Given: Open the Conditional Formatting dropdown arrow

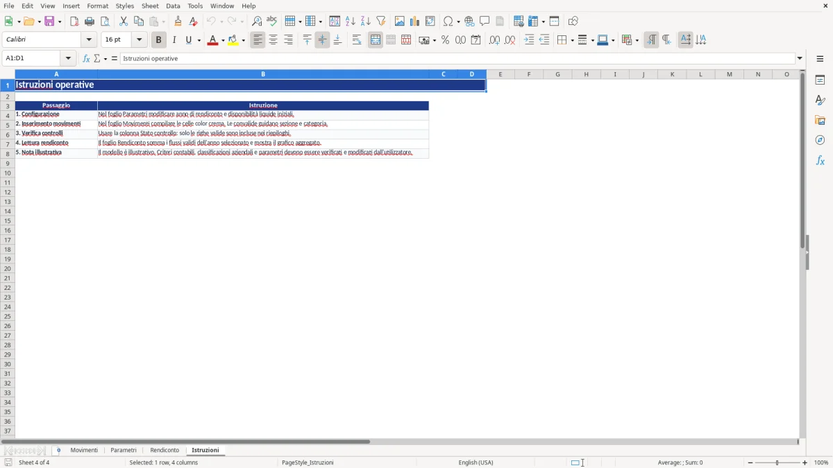Looking at the screenshot, I should click(x=637, y=40).
